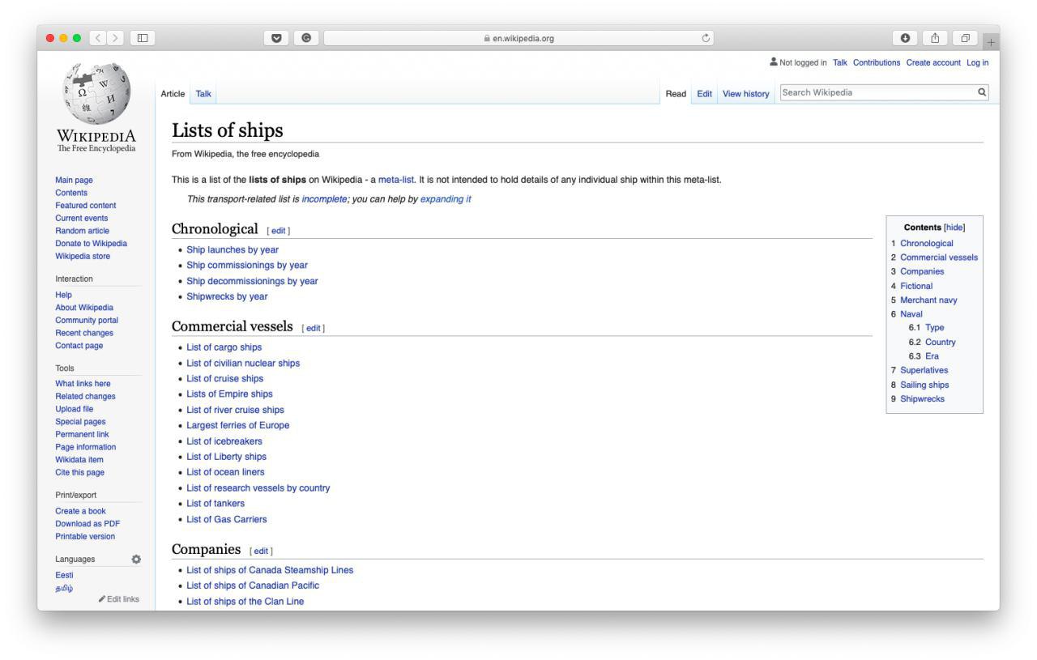This screenshot has width=1037, height=660.
Task: Open Ship launches by year
Action: (233, 249)
